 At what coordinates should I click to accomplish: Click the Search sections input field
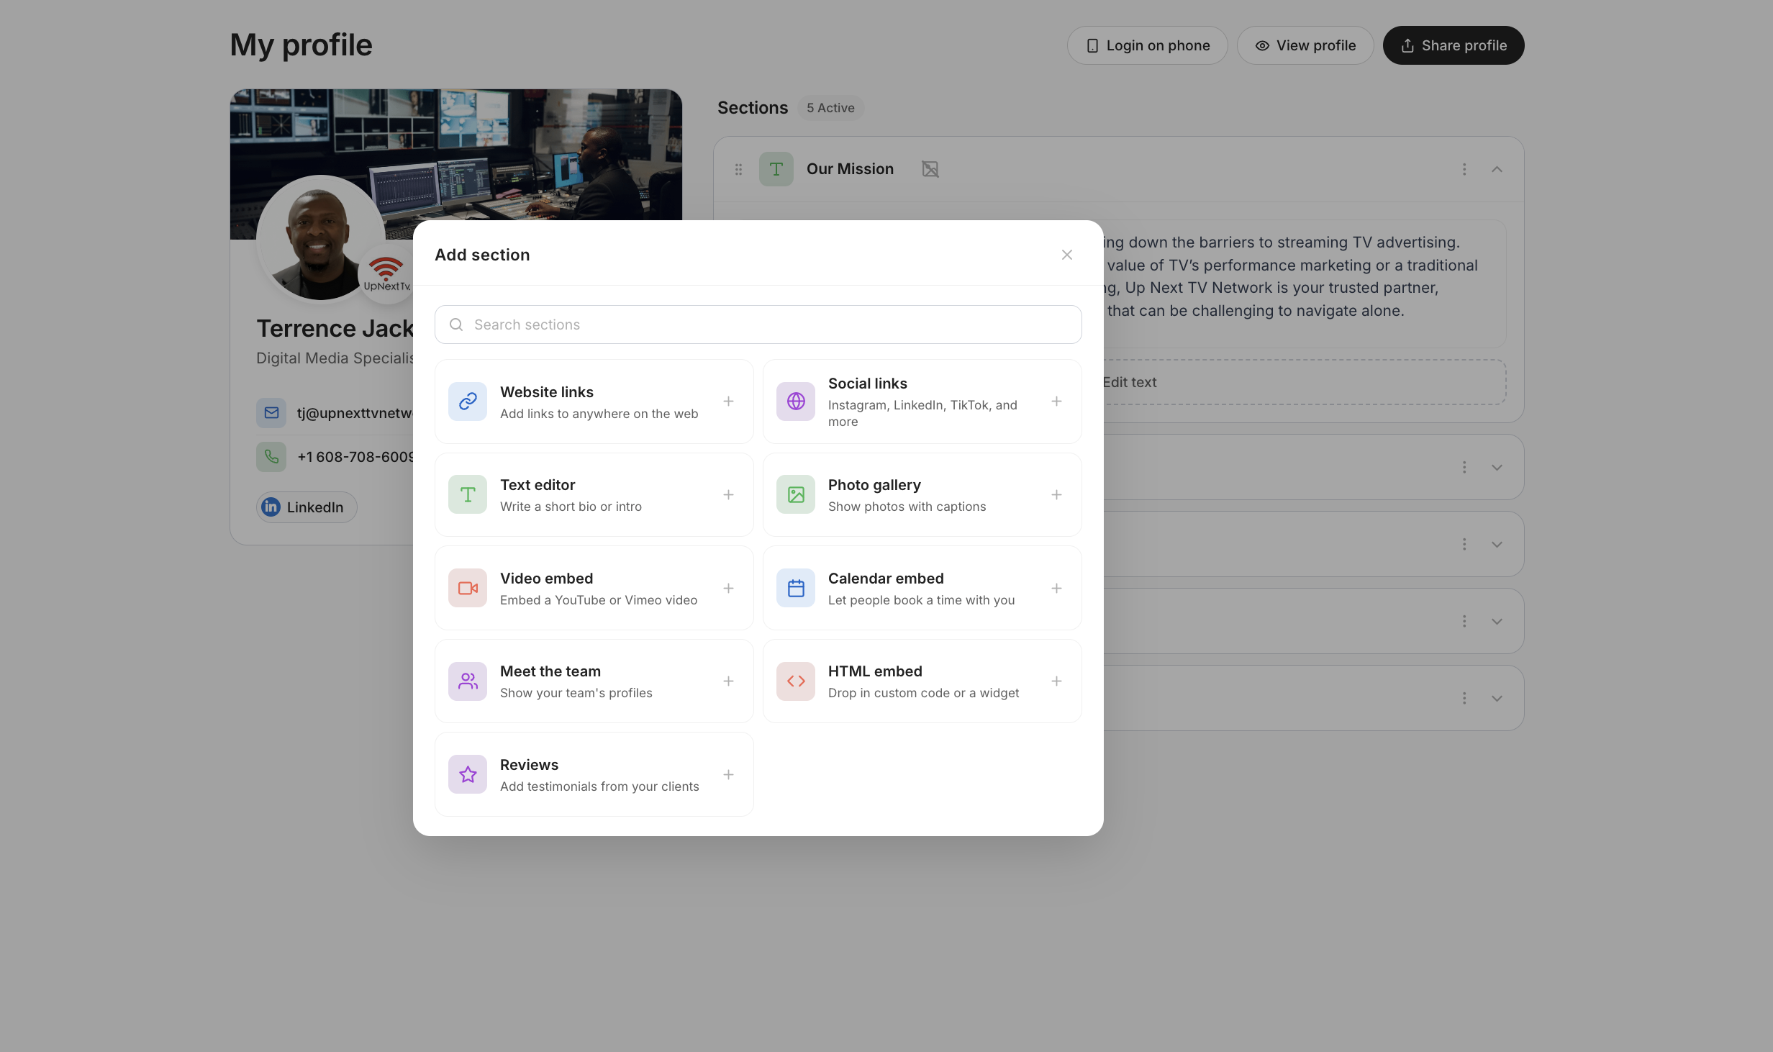coord(758,325)
